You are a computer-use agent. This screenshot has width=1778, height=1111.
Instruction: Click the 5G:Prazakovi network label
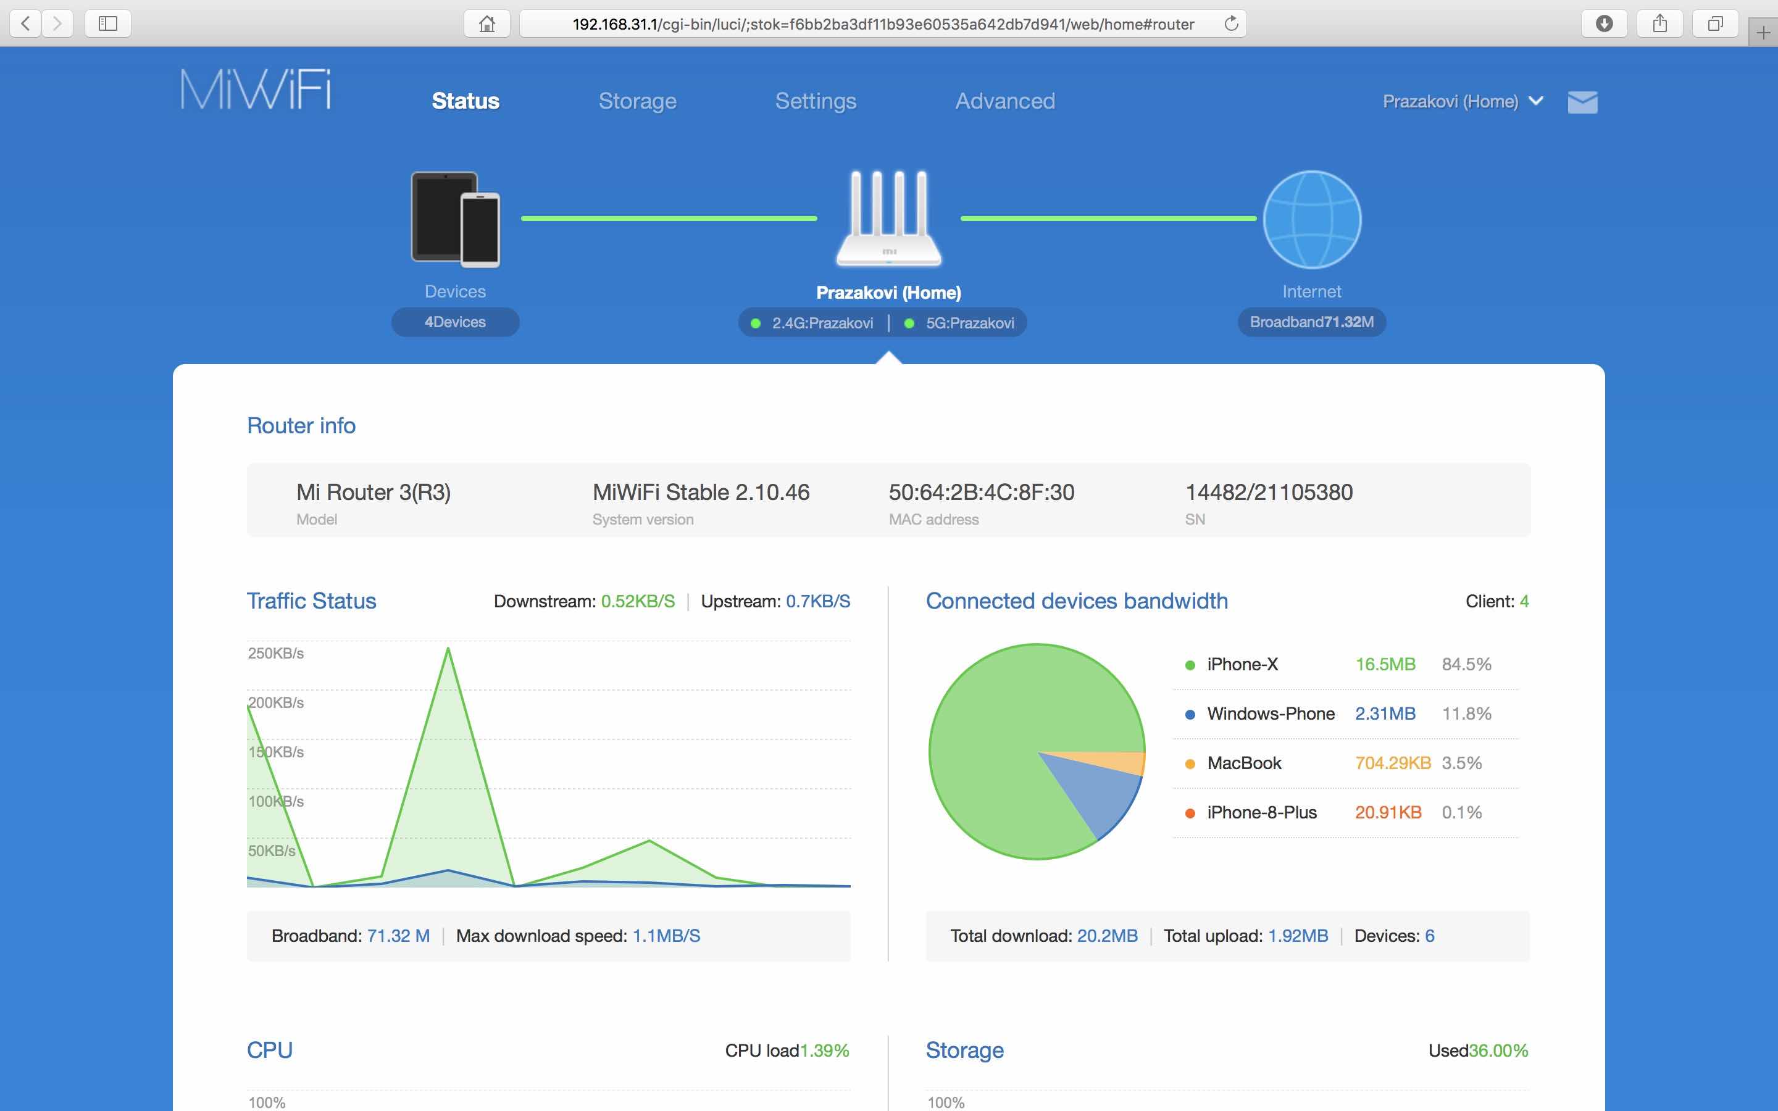pyautogui.click(x=969, y=323)
